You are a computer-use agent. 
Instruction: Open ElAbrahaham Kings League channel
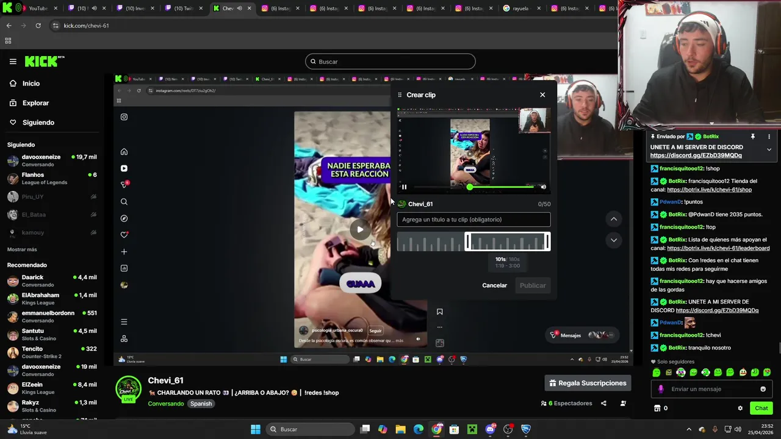coord(52,299)
